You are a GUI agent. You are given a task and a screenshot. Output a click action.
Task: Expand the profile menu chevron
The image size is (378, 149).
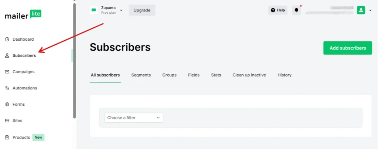371,10
